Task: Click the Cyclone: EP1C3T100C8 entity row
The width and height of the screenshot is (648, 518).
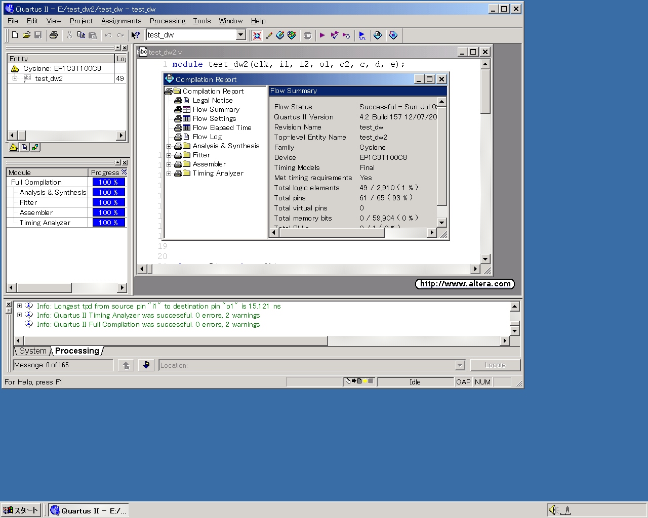Action: click(x=62, y=68)
